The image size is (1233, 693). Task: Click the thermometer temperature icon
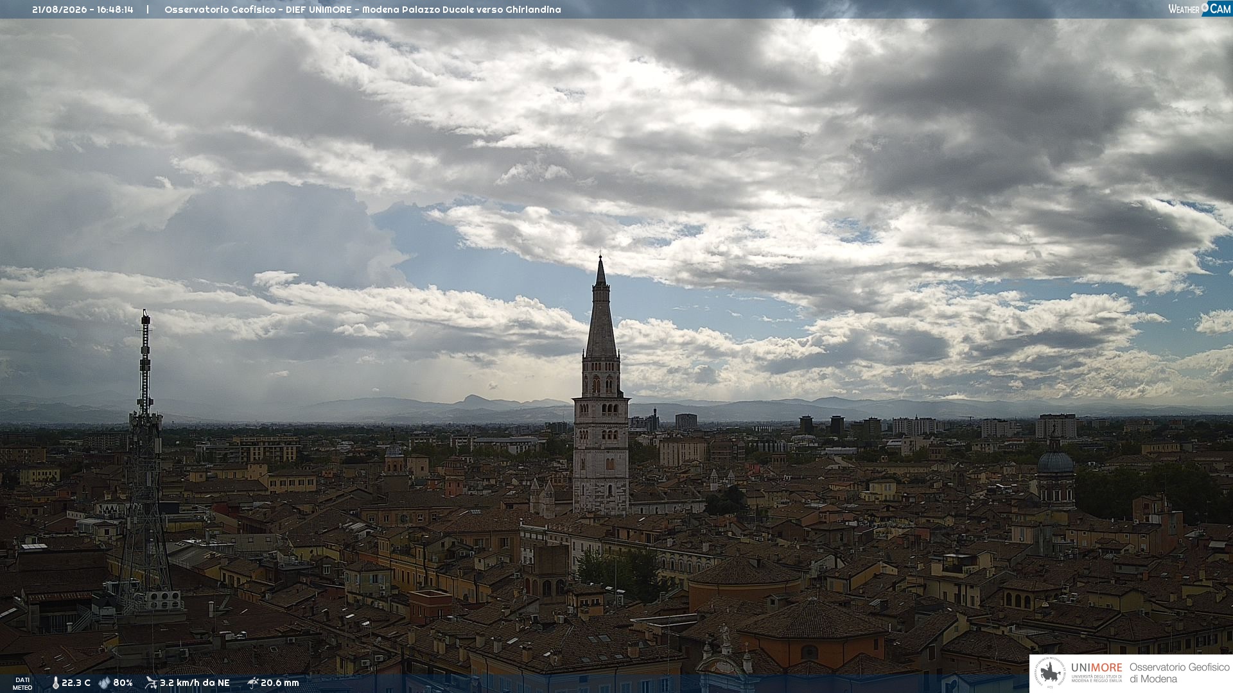(56, 683)
